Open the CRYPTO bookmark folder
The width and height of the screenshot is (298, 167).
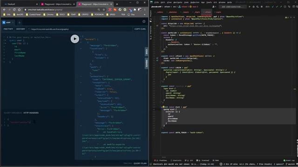[x=84, y=14]
